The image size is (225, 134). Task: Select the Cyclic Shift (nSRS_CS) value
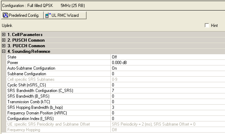[x=168, y=85]
